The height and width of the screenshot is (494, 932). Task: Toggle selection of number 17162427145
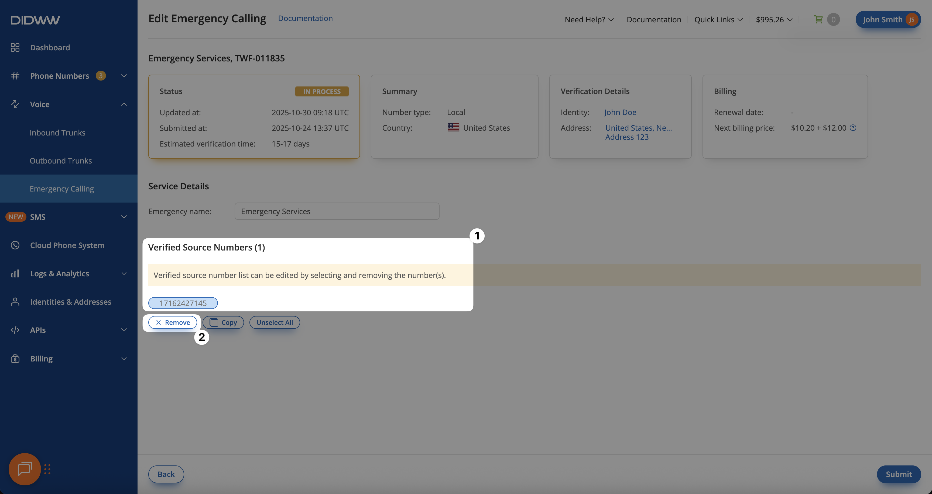click(x=183, y=303)
